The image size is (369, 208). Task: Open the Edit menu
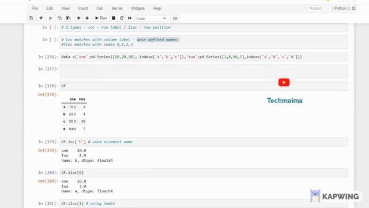coord(50,8)
